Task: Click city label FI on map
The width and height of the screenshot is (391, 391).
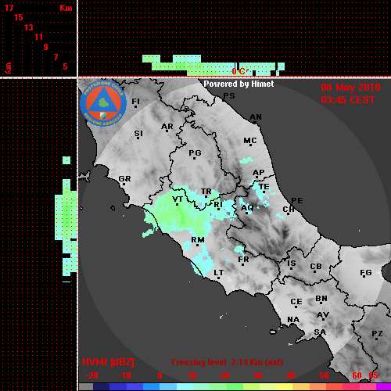Action: [135, 101]
